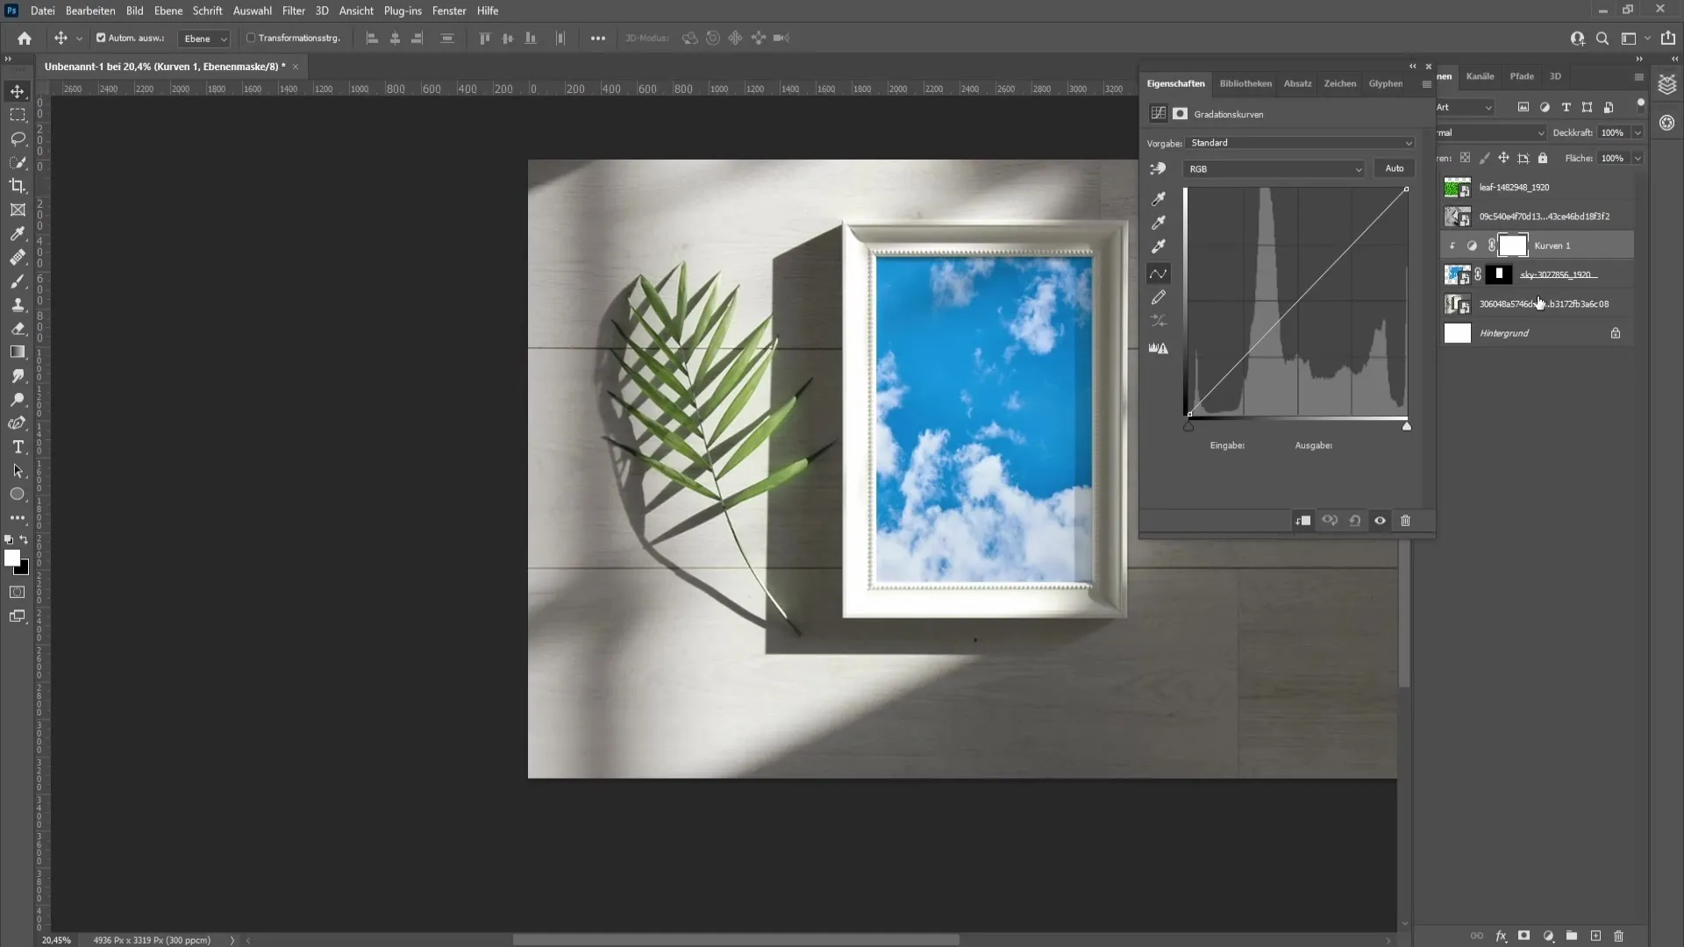Activate the on-image curve adjustment hand tool
This screenshot has height=947, width=1684.
click(1159, 168)
